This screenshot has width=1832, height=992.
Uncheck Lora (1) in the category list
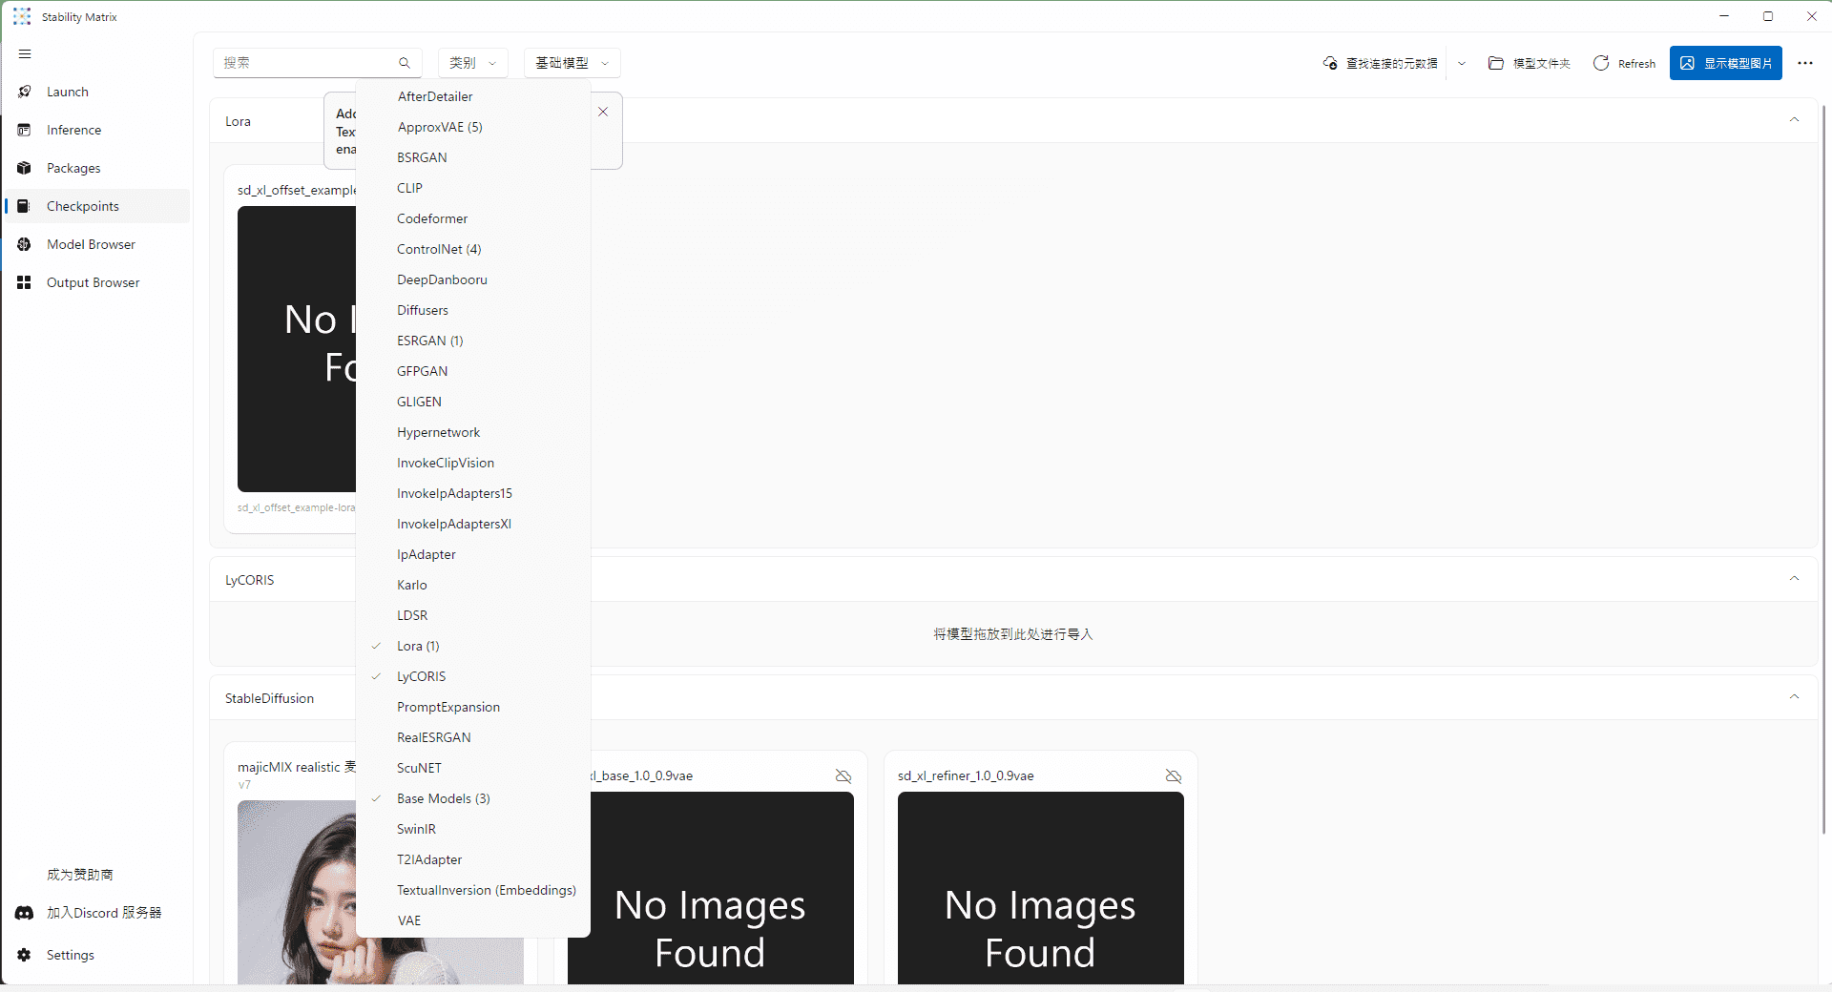(473, 646)
